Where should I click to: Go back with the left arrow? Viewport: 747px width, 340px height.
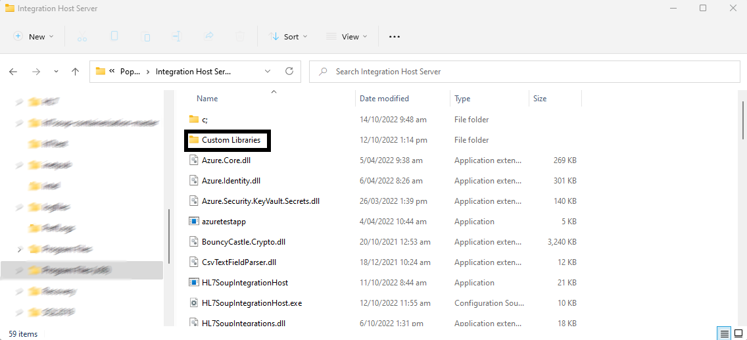(x=13, y=72)
